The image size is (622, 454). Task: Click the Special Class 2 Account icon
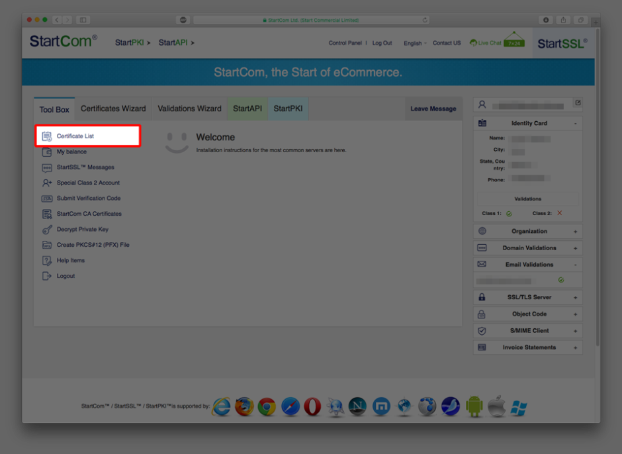coord(47,183)
